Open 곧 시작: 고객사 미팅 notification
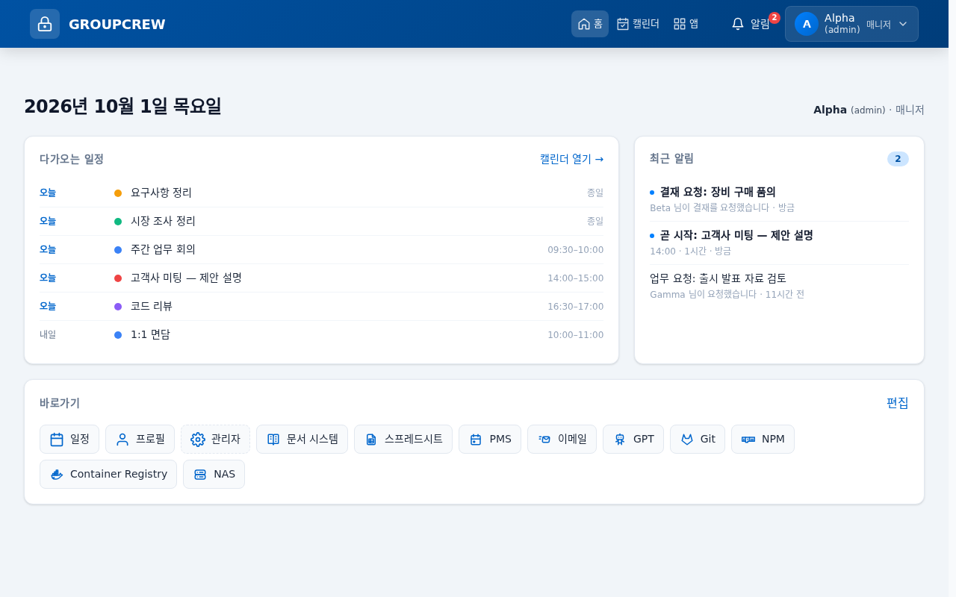The height and width of the screenshot is (597, 956). 779,243
